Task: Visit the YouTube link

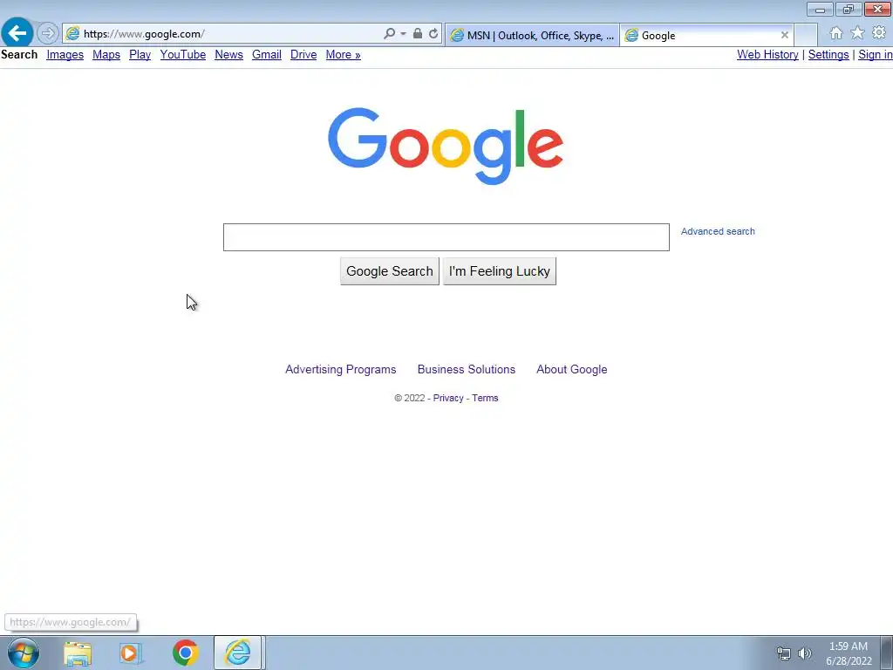Action: (x=183, y=55)
